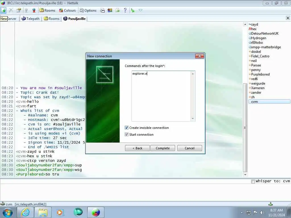Image resolution: width=291 pixels, height=218 pixels.
Task: Cancel the New connection dialog
Action: coord(190,148)
